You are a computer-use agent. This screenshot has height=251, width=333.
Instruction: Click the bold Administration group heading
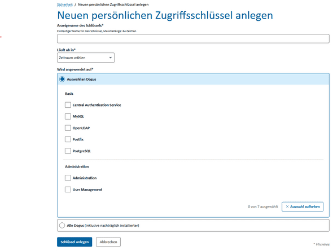click(77, 166)
